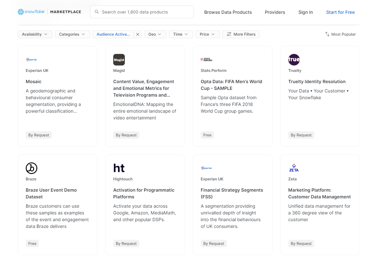377x260 pixels.
Task: Click the Truelty purple logo
Action: click(294, 59)
